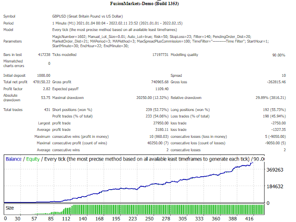
Task: Click the consecutive profit value '40250.00 (7)'
Action: click(x=158, y=143)
